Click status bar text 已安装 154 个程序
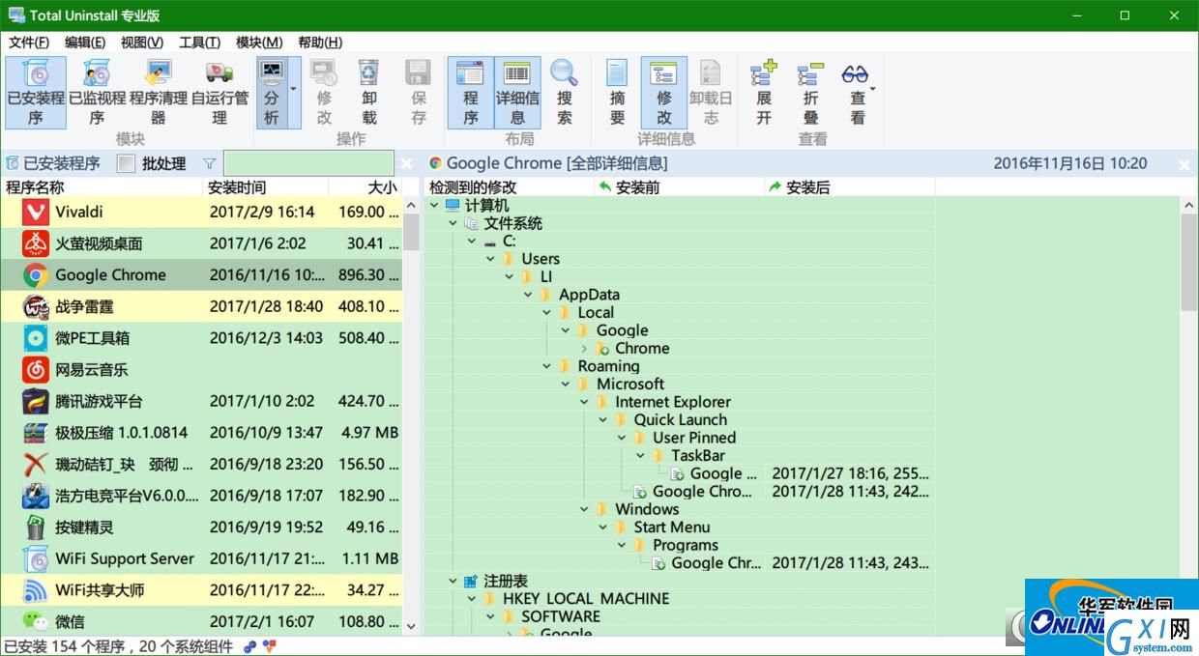1199x656 pixels. pos(65,646)
